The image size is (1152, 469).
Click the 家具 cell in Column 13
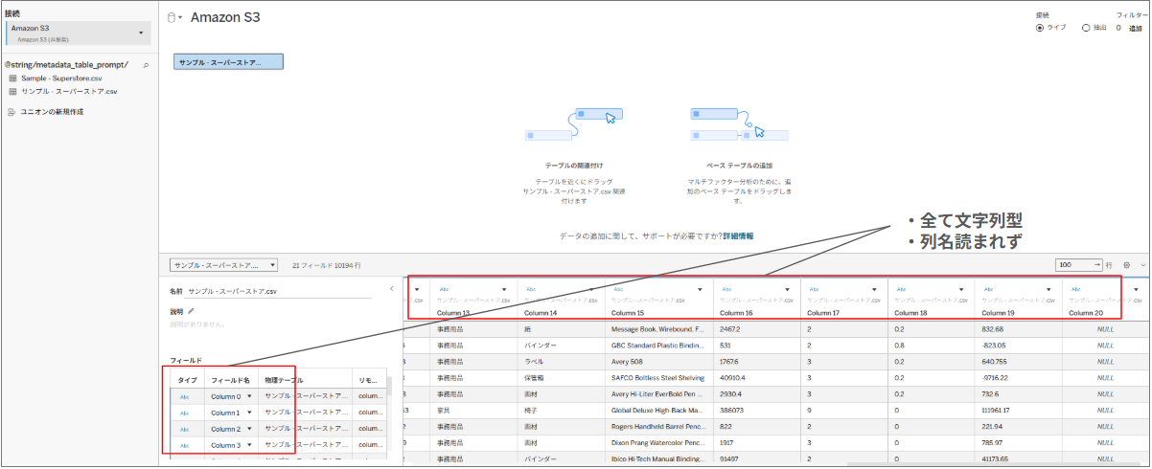[445, 411]
